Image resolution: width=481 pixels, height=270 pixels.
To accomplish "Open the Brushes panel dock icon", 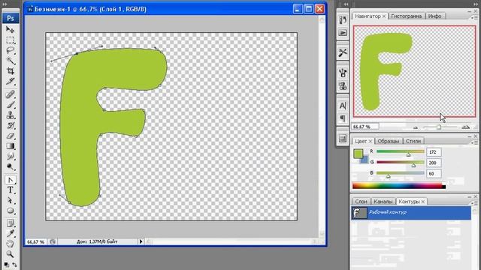I will (343, 73).
